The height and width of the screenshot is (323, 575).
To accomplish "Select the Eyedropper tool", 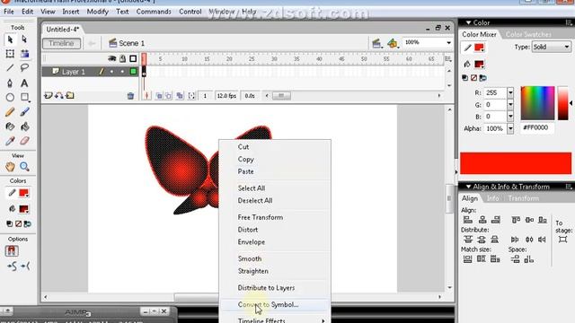I will click(x=10, y=141).
